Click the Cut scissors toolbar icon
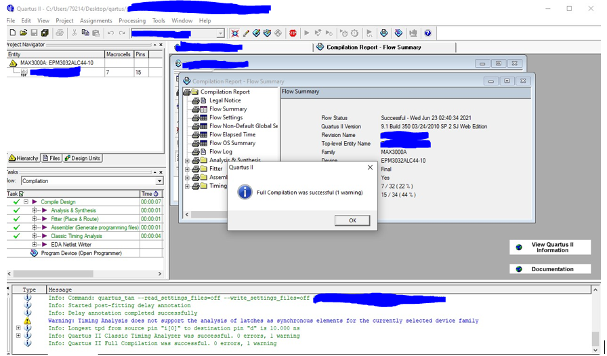 pos(75,33)
